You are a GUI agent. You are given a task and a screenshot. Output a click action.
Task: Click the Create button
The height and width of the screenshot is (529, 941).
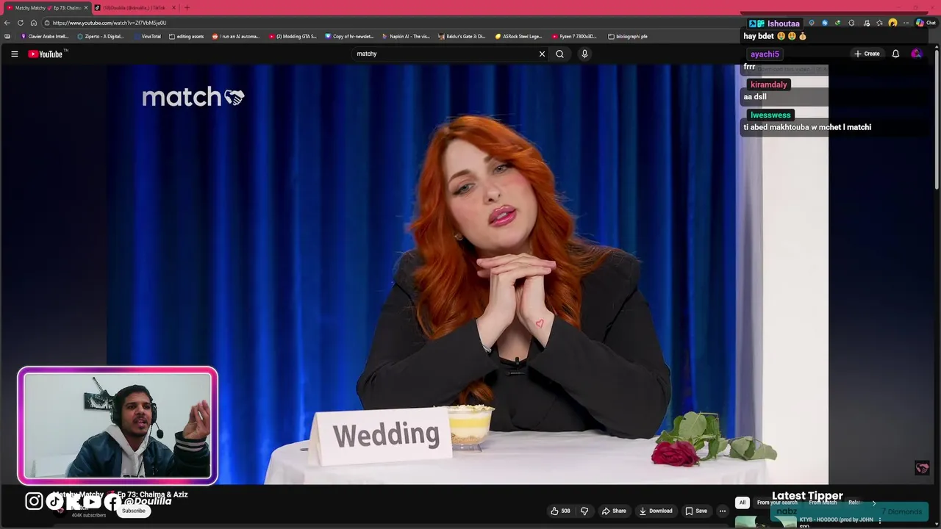click(867, 54)
